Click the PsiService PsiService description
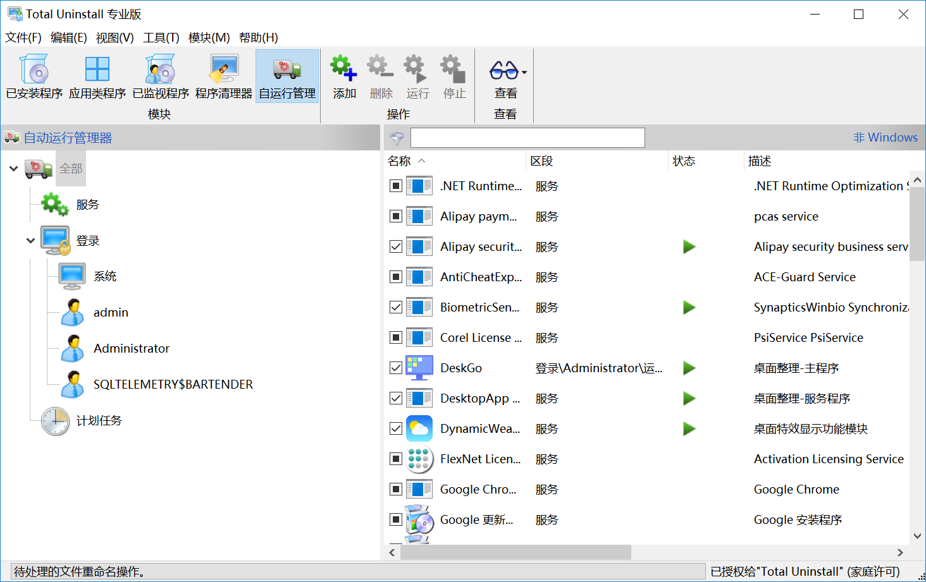Viewport: 926px width, 582px height. (808, 337)
